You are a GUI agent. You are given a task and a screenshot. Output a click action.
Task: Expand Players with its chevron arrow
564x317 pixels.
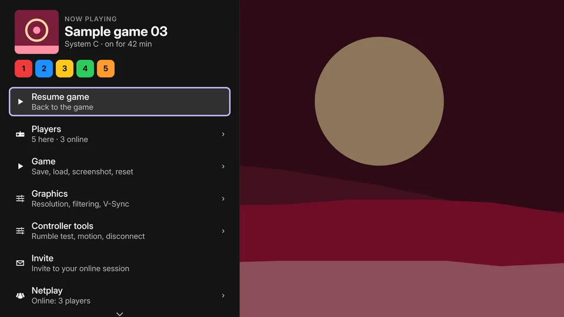tap(223, 134)
